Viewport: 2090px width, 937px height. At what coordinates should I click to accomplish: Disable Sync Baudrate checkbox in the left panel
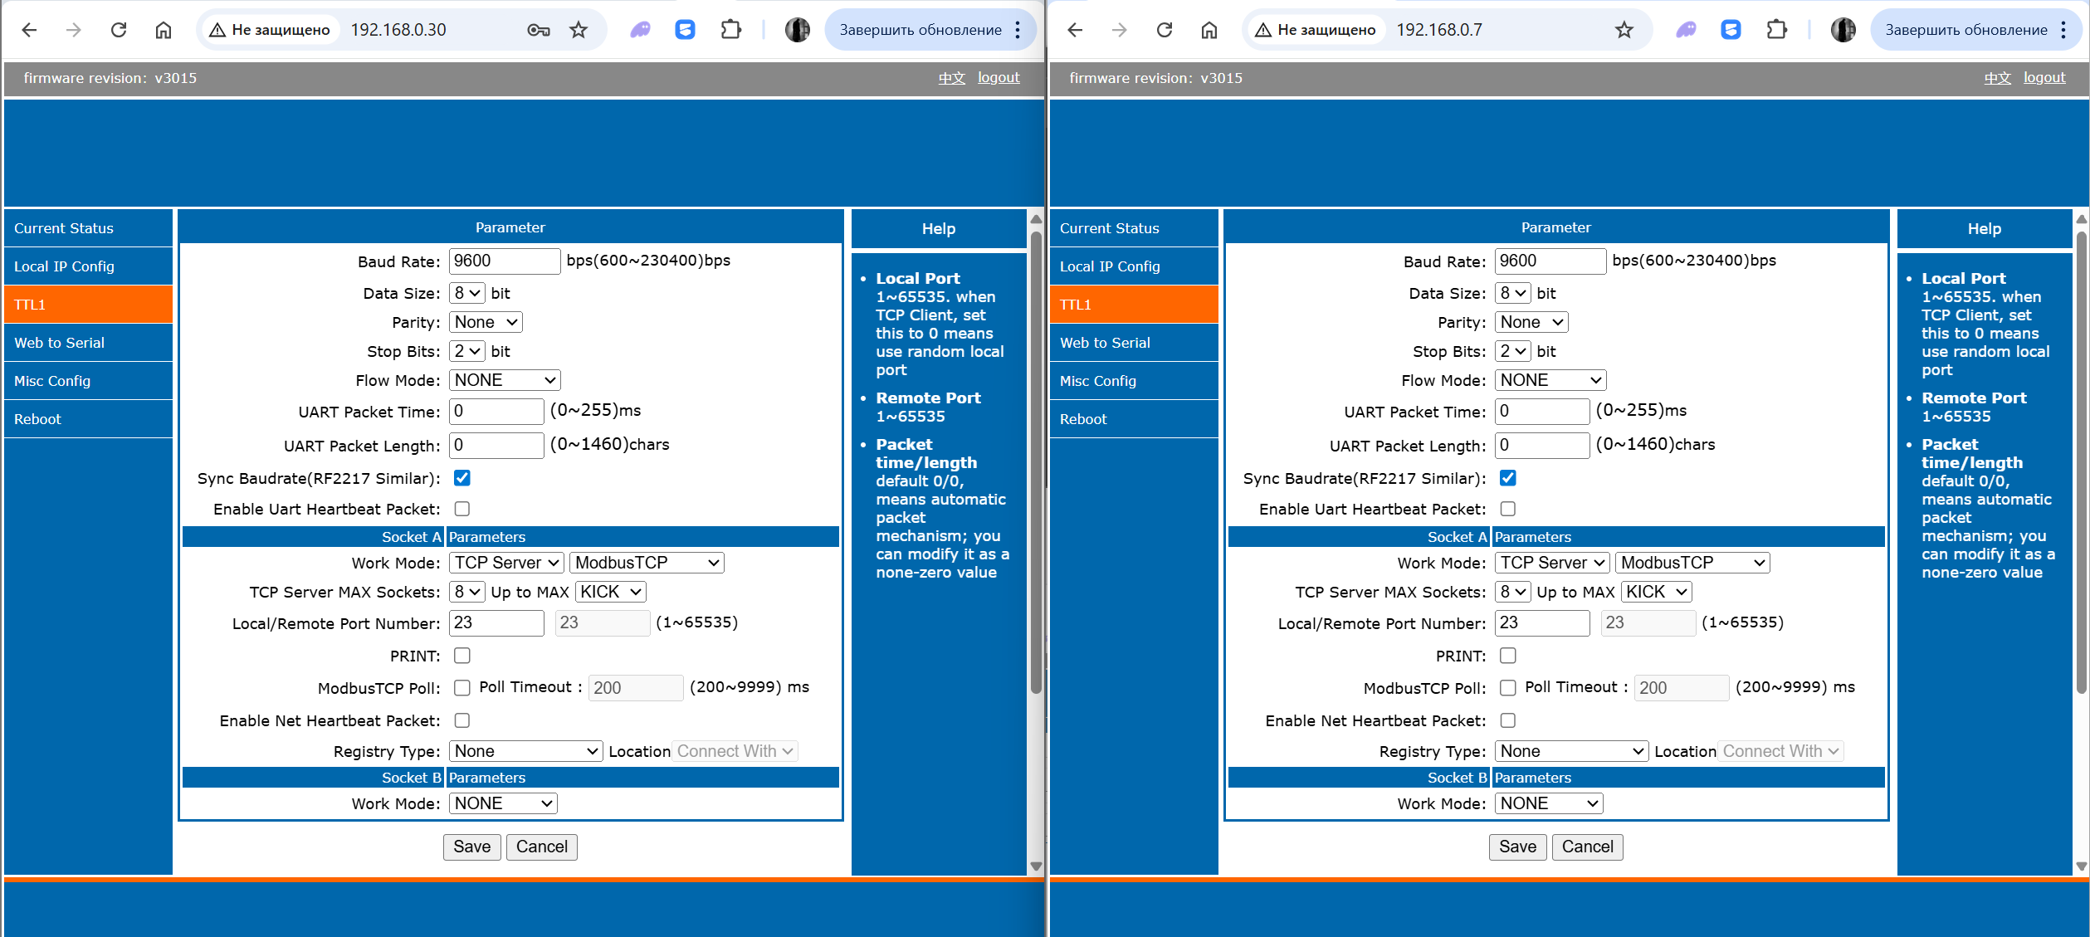(462, 478)
